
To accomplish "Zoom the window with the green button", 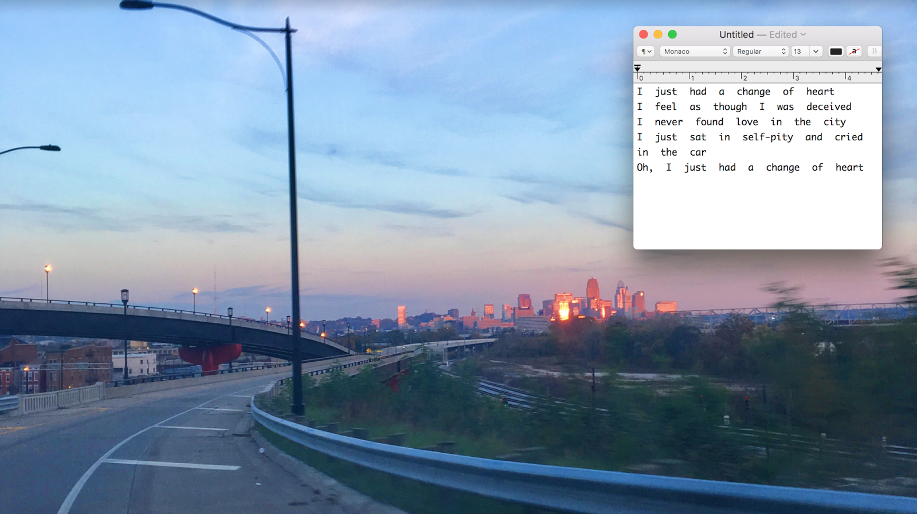I will coord(672,34).
